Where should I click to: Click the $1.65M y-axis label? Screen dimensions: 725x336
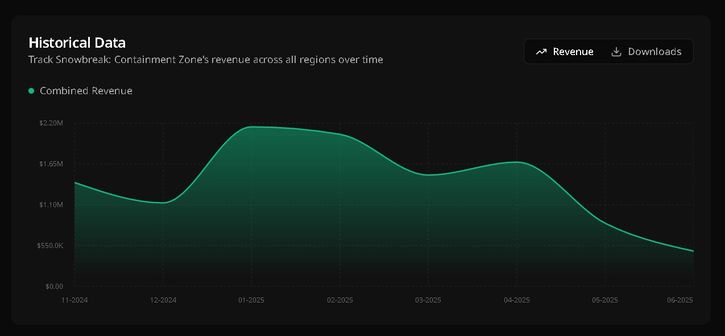51,164
